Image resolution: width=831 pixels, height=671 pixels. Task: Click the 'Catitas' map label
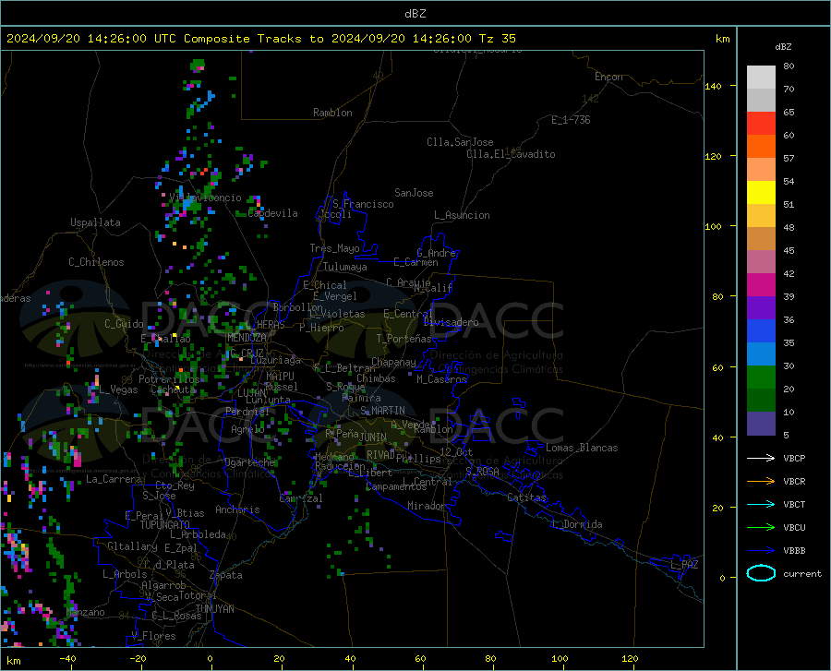(526, 497)
